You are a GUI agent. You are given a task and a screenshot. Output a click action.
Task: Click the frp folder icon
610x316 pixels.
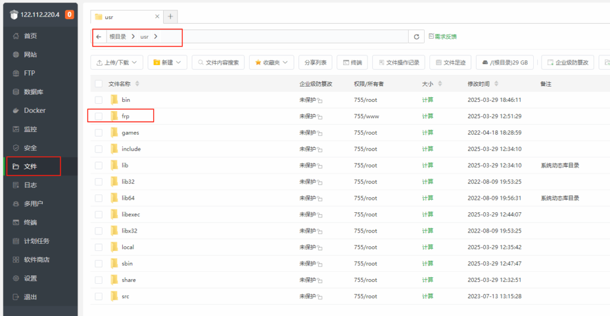click(114, 116)
